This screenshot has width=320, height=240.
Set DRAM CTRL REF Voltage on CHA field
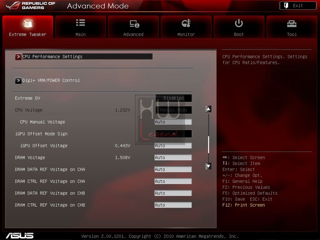173,181
